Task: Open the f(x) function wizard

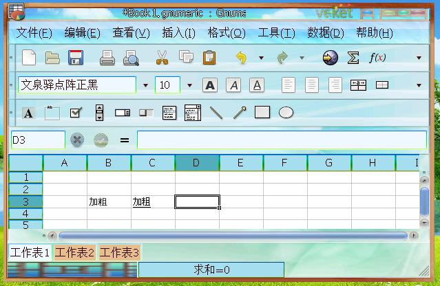Action: pyautogui.click(x=377, y=58)
